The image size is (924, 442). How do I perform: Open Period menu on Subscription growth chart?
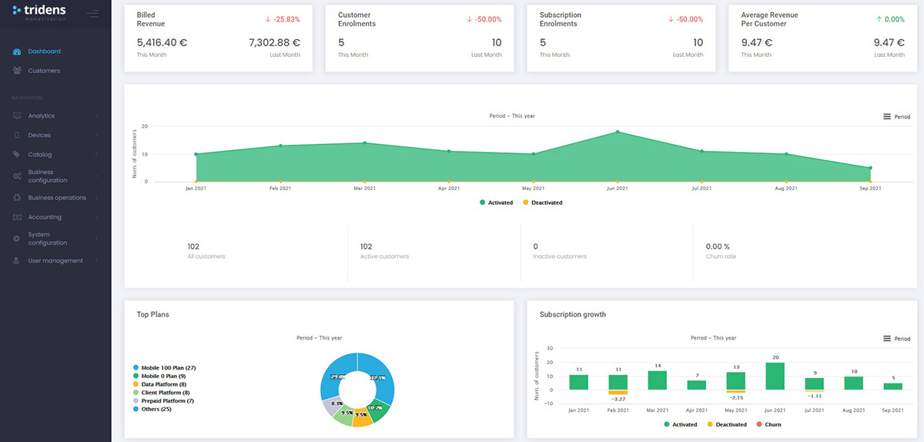click(896, 339)
